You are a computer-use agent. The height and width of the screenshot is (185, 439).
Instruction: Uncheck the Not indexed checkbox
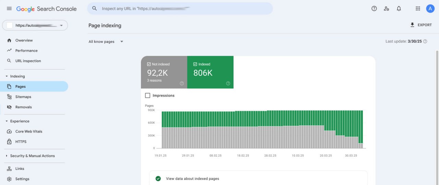pyautogui.click(x=149, y=64)
